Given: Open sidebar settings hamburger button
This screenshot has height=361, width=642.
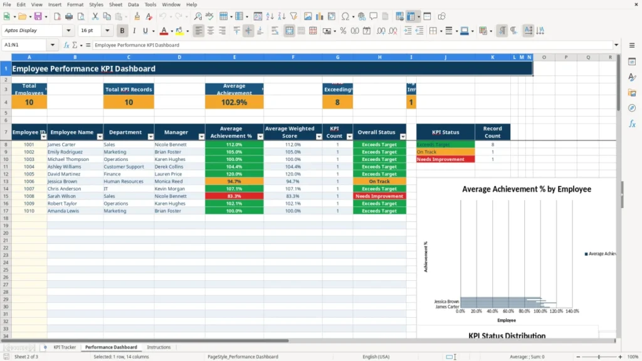Looking at the screenshot, I should point(632,45).
